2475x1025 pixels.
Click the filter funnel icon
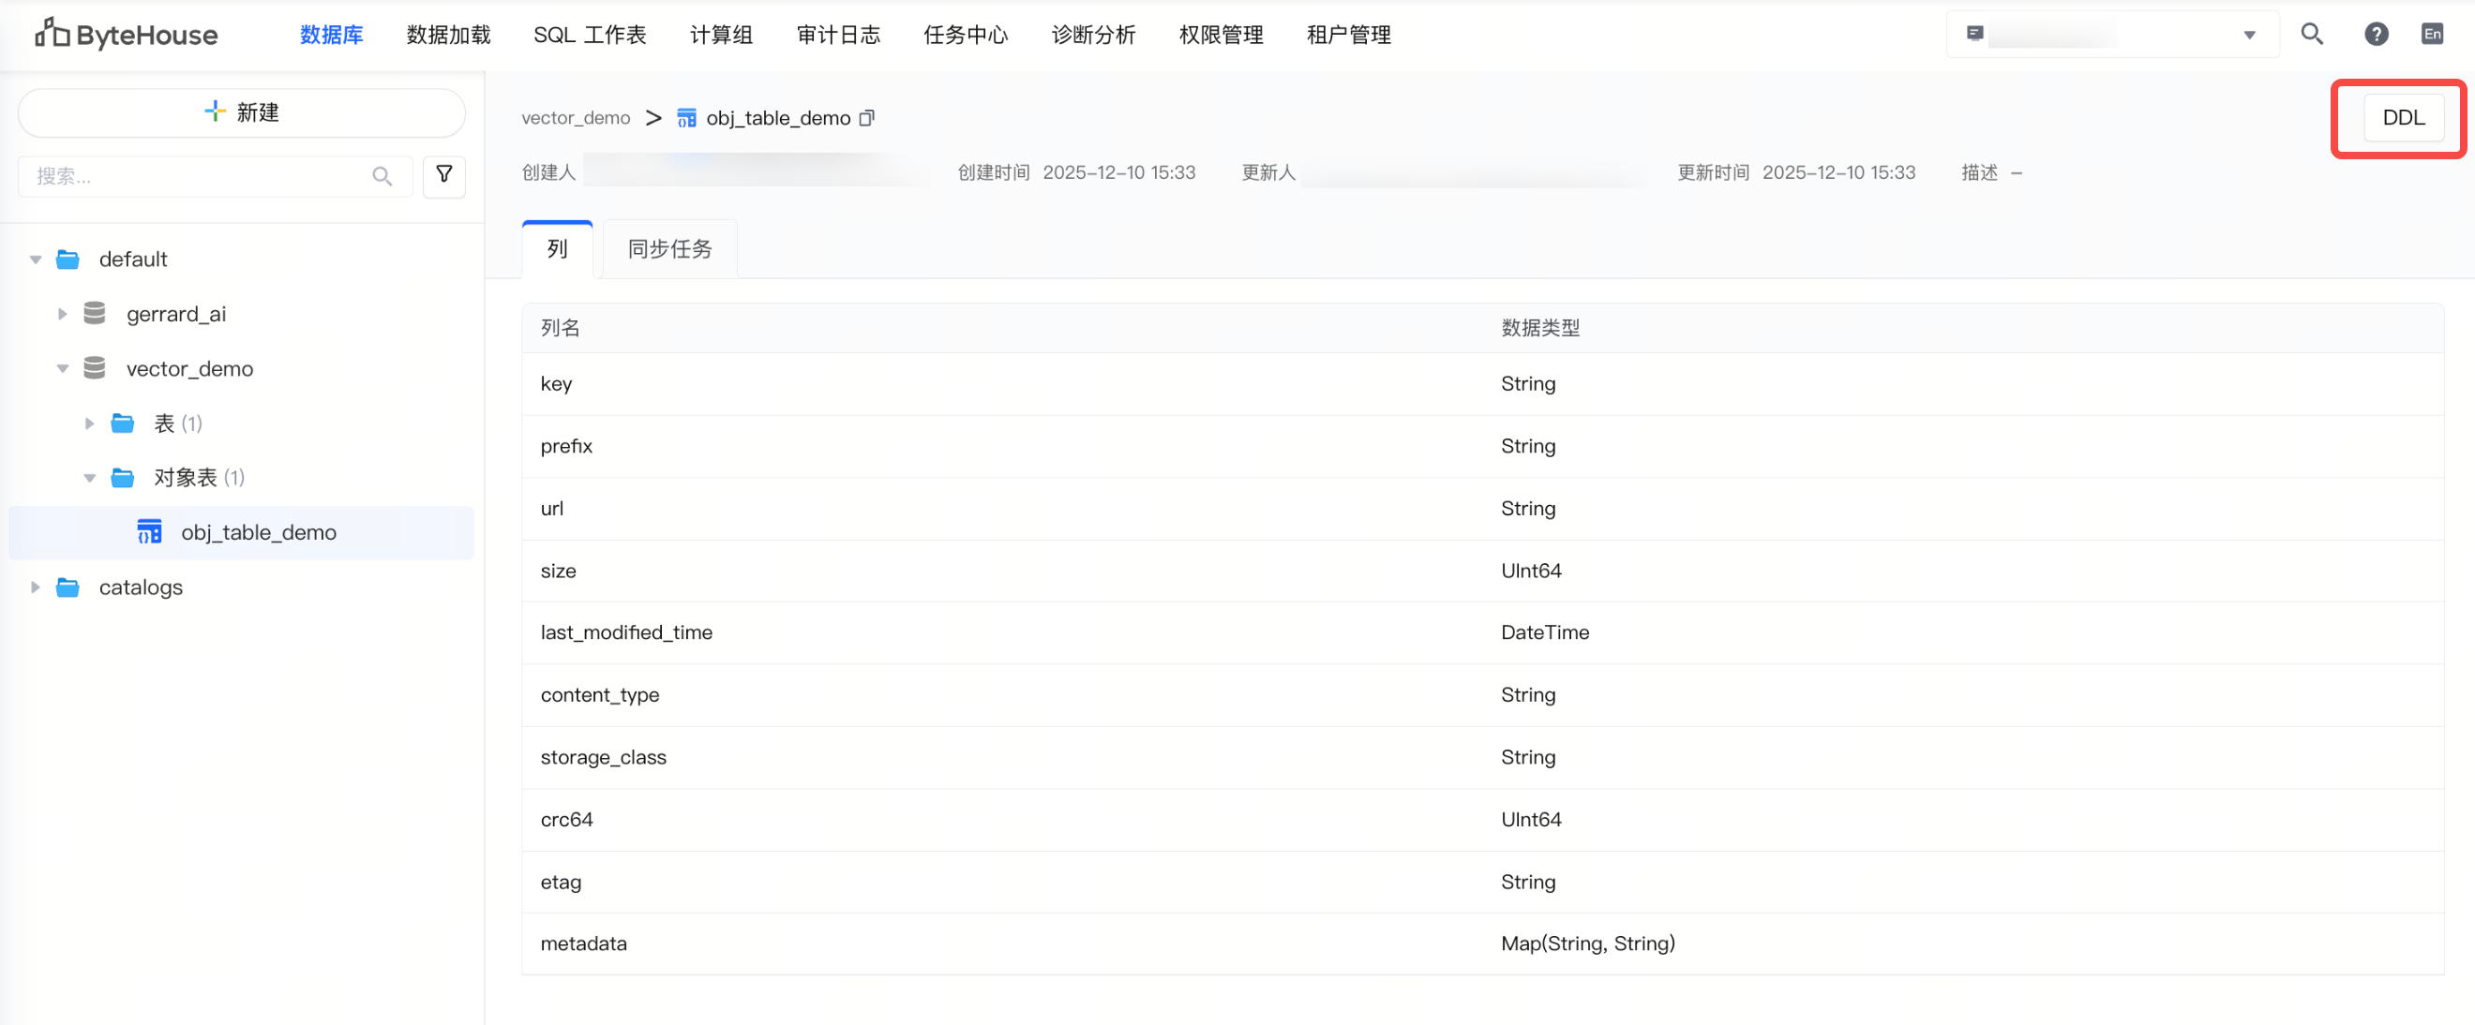pyautogui.click(x=443, y=176)
